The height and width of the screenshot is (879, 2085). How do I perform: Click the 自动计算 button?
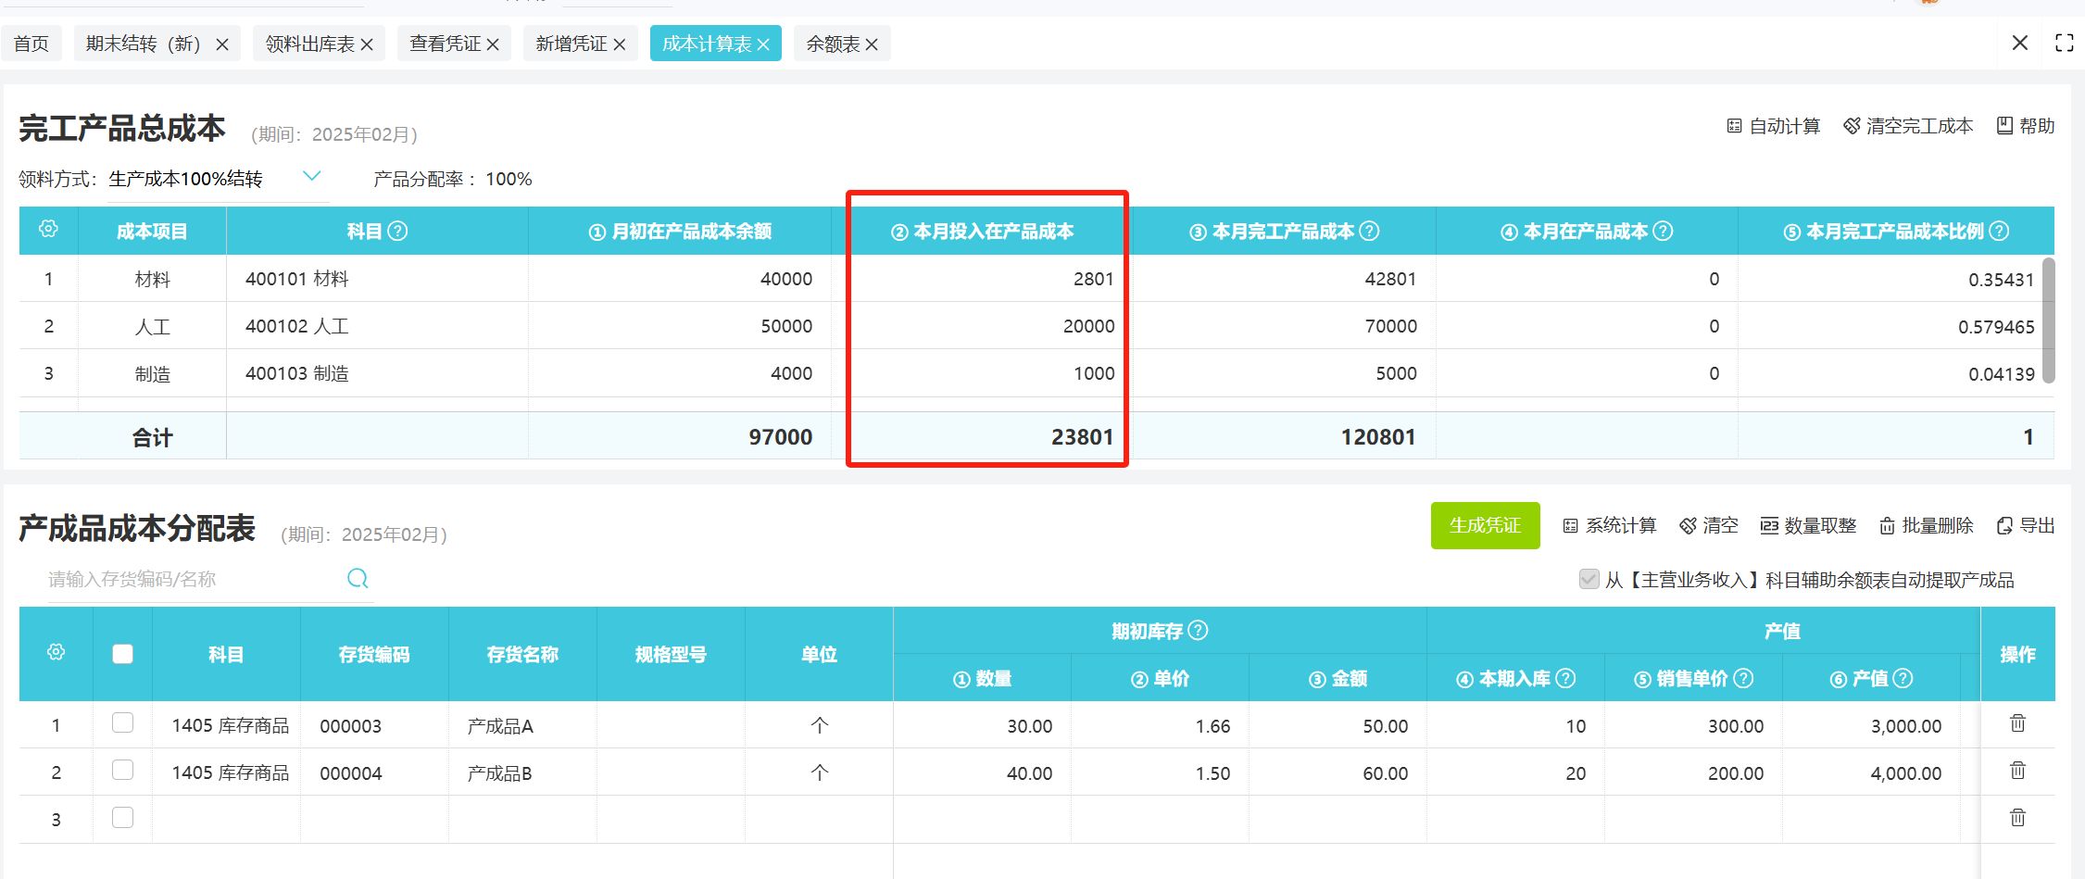coord(1773,126)
